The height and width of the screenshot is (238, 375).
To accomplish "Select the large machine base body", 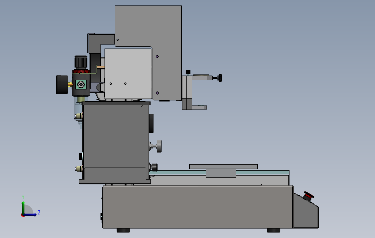I will tap(197, 207).
